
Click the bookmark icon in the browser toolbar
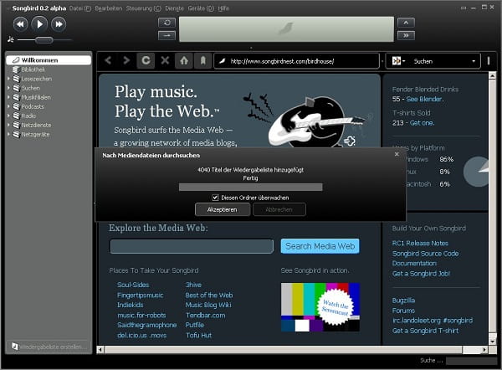coord(202,61)
